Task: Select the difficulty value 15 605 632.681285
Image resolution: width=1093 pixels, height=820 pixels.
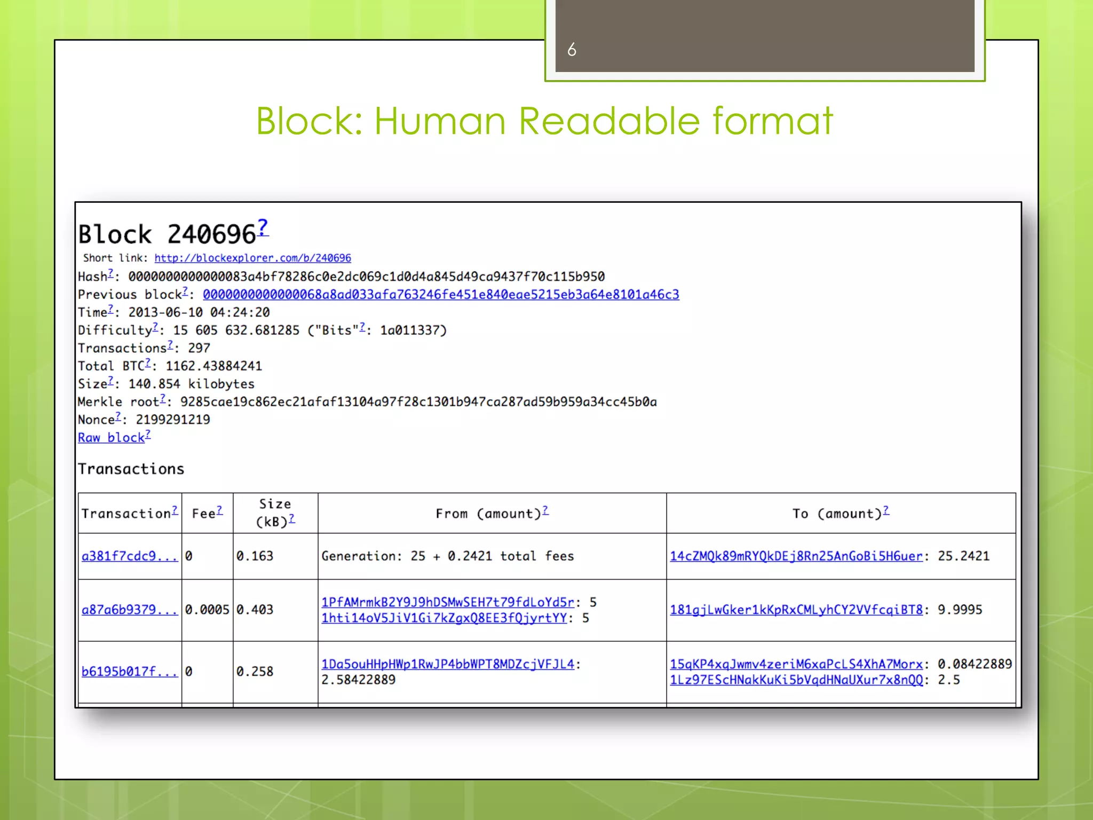Action: pos(236,330)
